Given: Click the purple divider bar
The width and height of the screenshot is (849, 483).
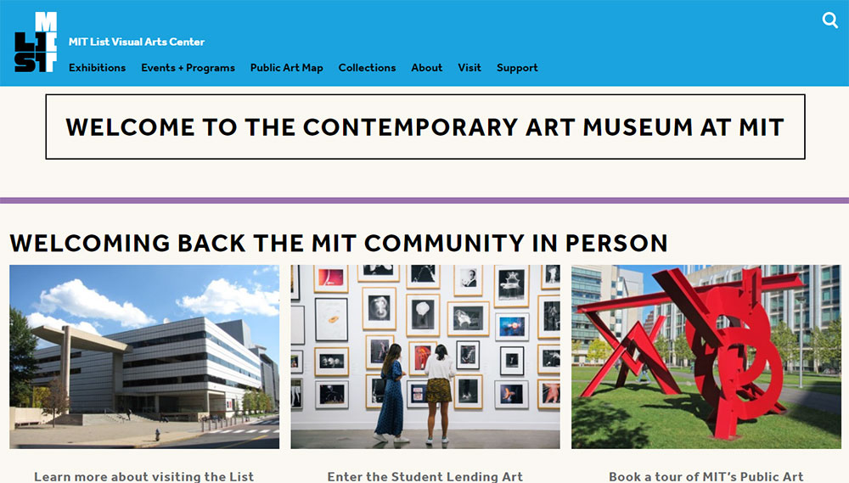Looking at the screenshot, I should click(424, 200).
